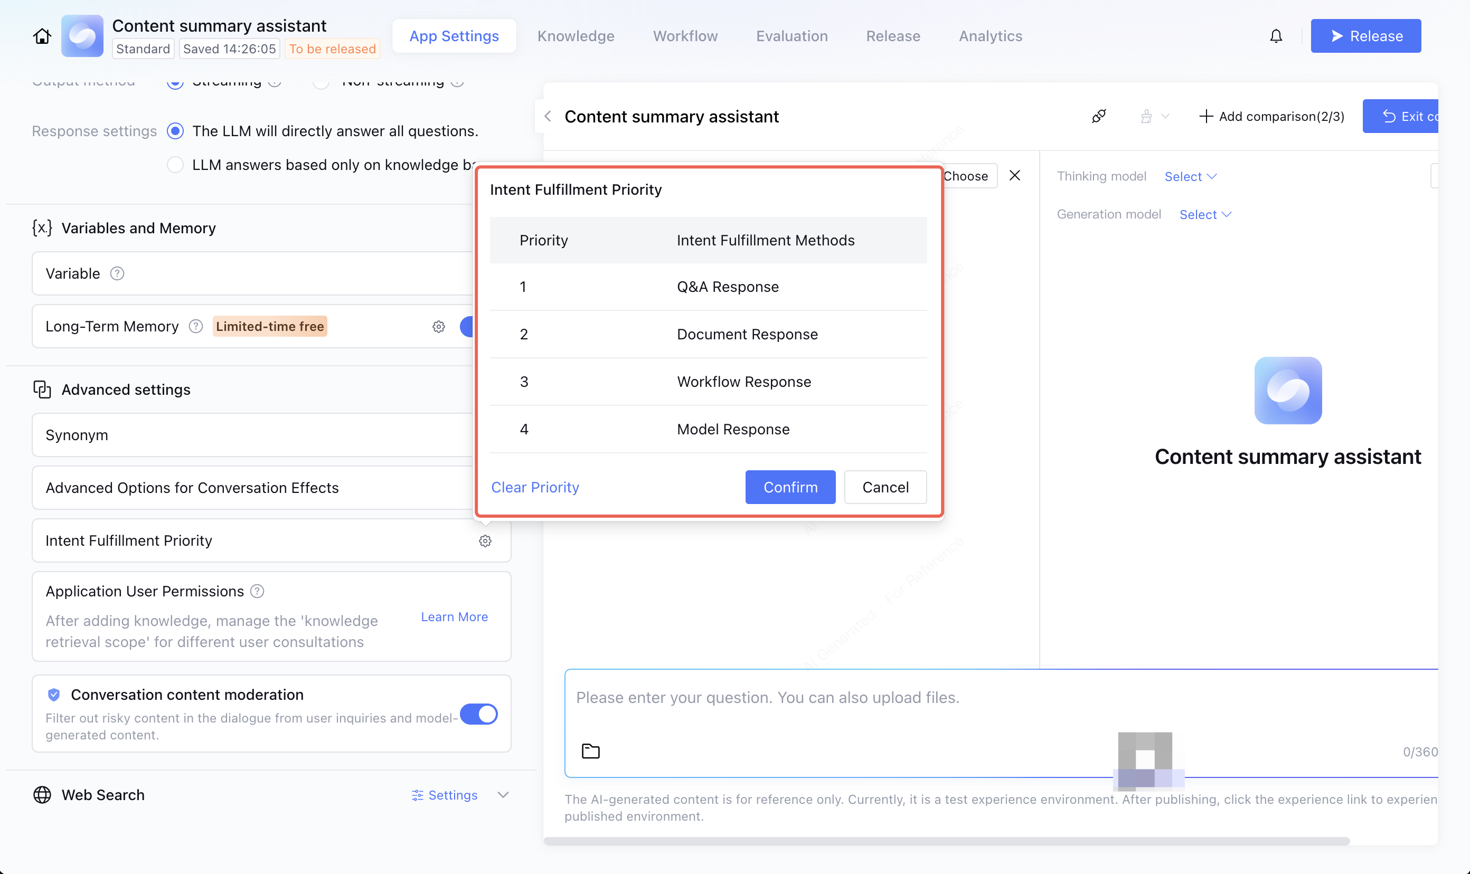
Task: Switch to the Workflow tab
Action: click(685, 36)
